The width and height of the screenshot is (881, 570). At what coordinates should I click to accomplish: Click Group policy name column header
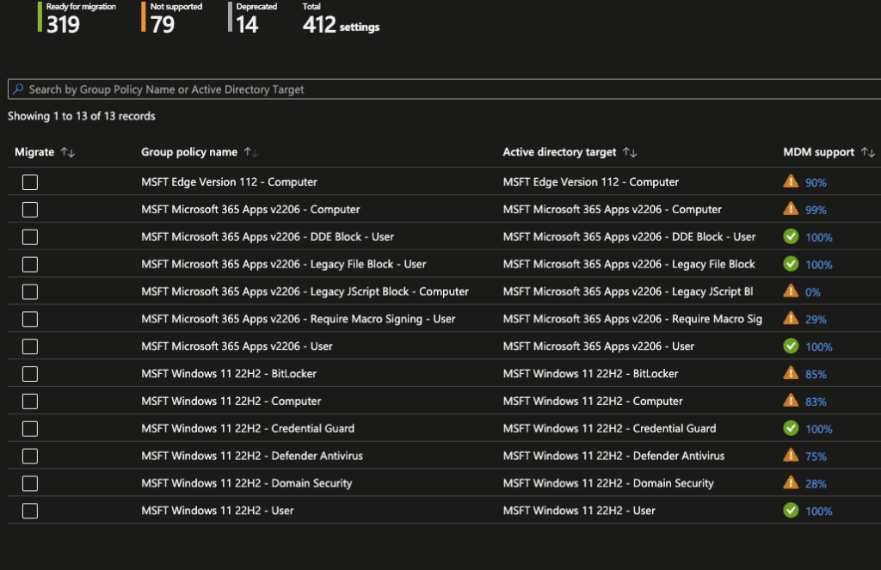point(188,152)
